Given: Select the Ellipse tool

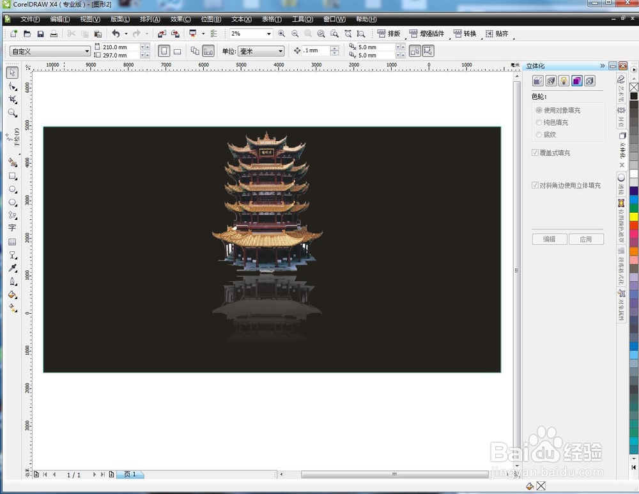Looking at the screenshot, I should pyautogui.click(x=13, y=190).
